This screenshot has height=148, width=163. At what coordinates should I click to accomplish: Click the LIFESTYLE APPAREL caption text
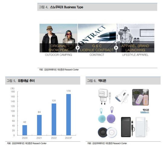[x=135, y=55]
